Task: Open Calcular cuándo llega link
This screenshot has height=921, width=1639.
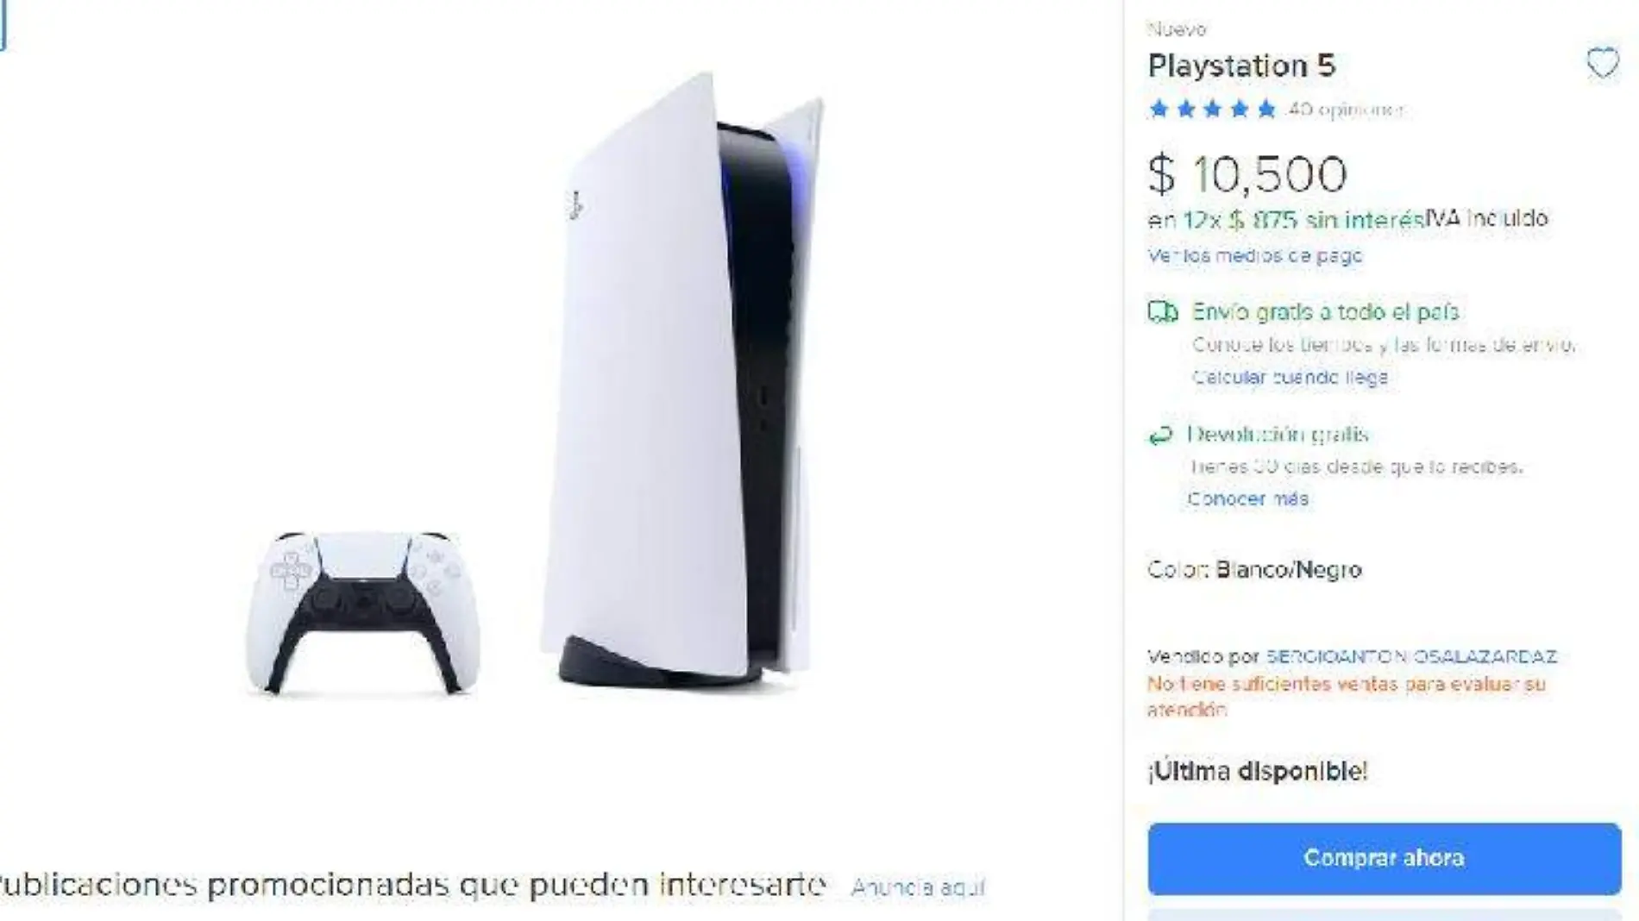Action: pos(1290,377)
